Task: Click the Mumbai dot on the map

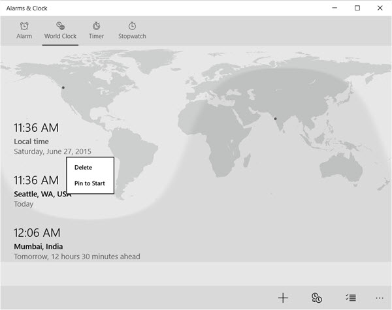Action: 275,119
